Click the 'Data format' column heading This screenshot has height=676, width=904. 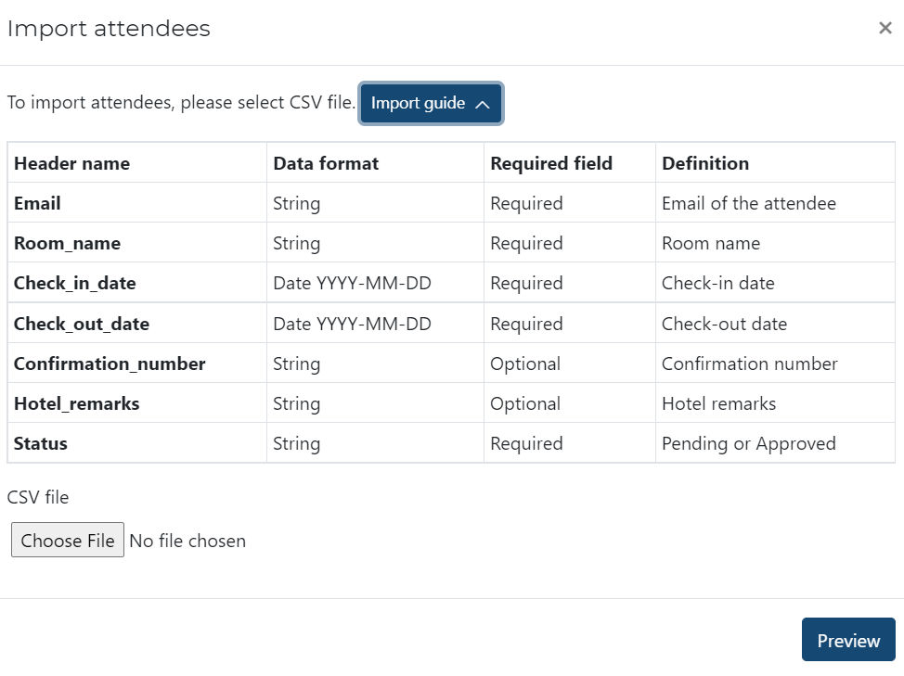point(326,163)
